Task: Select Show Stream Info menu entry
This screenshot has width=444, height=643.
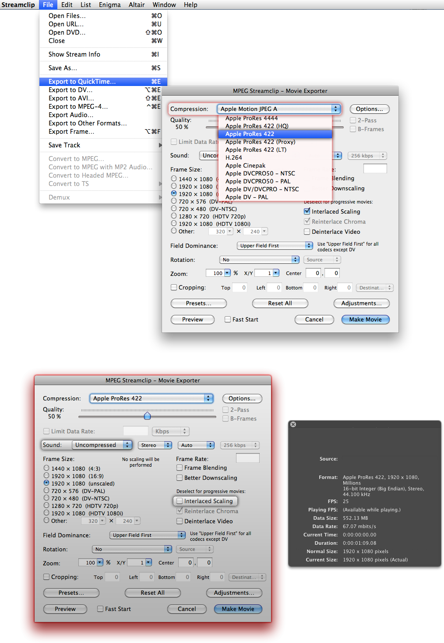Action: (x=103, y=54)
